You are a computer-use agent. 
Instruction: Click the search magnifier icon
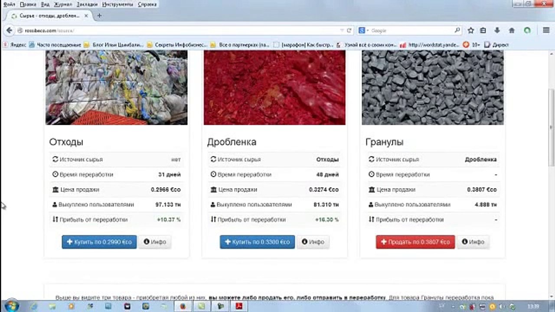[457, 30]
